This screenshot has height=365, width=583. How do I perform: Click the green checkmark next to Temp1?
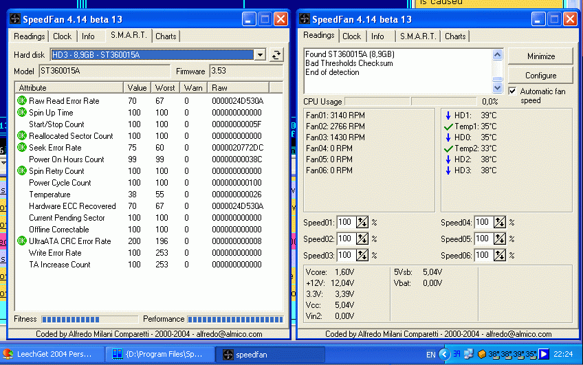[x=448, y=126]
